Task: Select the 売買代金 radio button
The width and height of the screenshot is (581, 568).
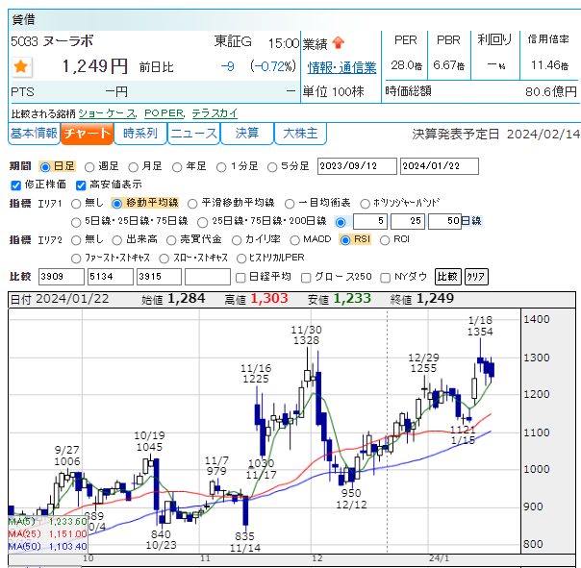Action: click(x=171, y=240)
